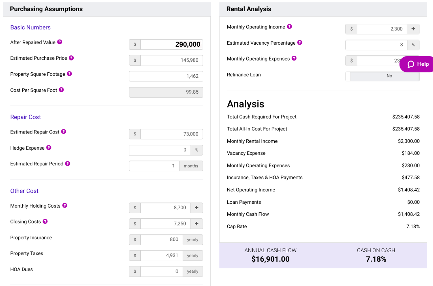Viewport: 433px width, 286px height.
Task: Click help icon beside Estimated Repair Period
Action: 67,164
